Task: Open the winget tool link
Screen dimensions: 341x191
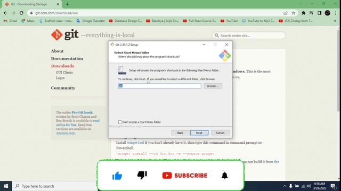Action: 135,143
